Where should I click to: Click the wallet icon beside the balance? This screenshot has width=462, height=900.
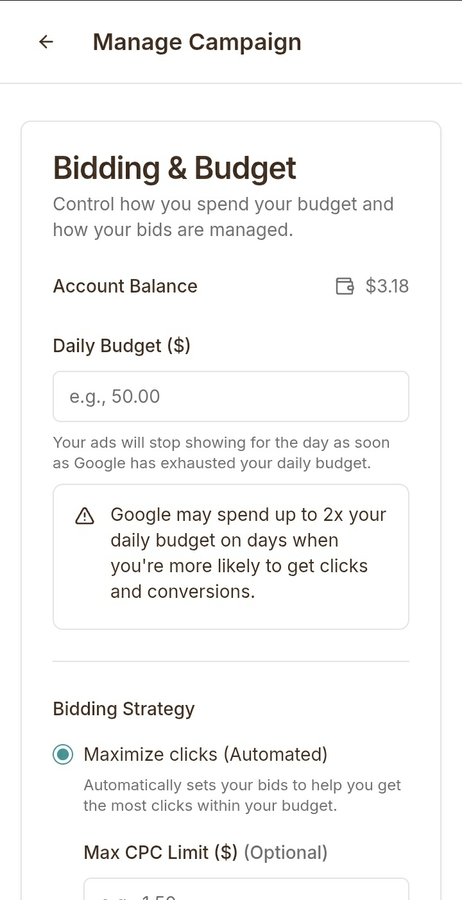point(345,286)
